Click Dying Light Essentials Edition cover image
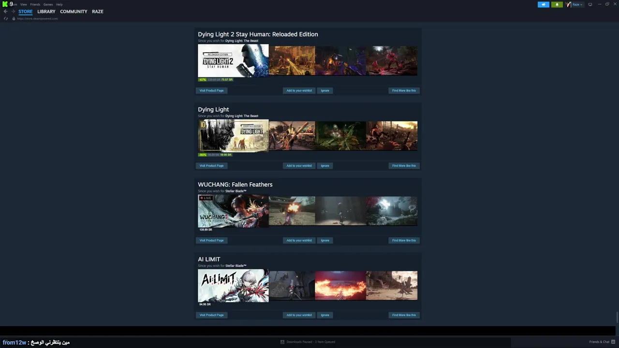 tap(233, 136)
